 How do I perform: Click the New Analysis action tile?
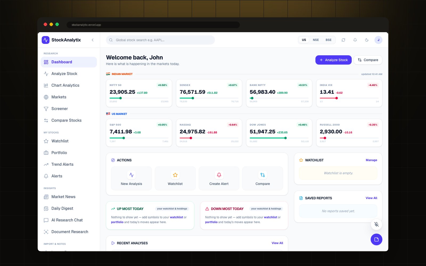pos(132,178)
